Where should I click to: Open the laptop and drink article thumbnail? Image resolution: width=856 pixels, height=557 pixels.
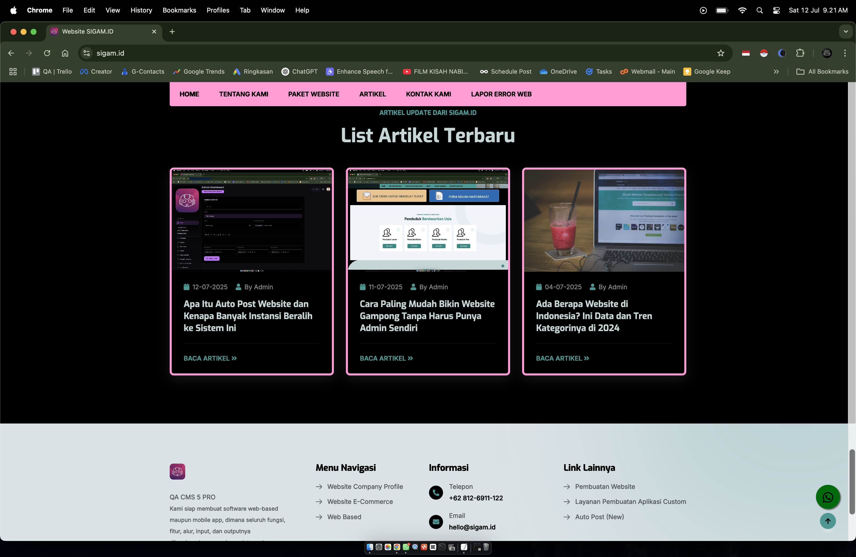tap(604, 220)
